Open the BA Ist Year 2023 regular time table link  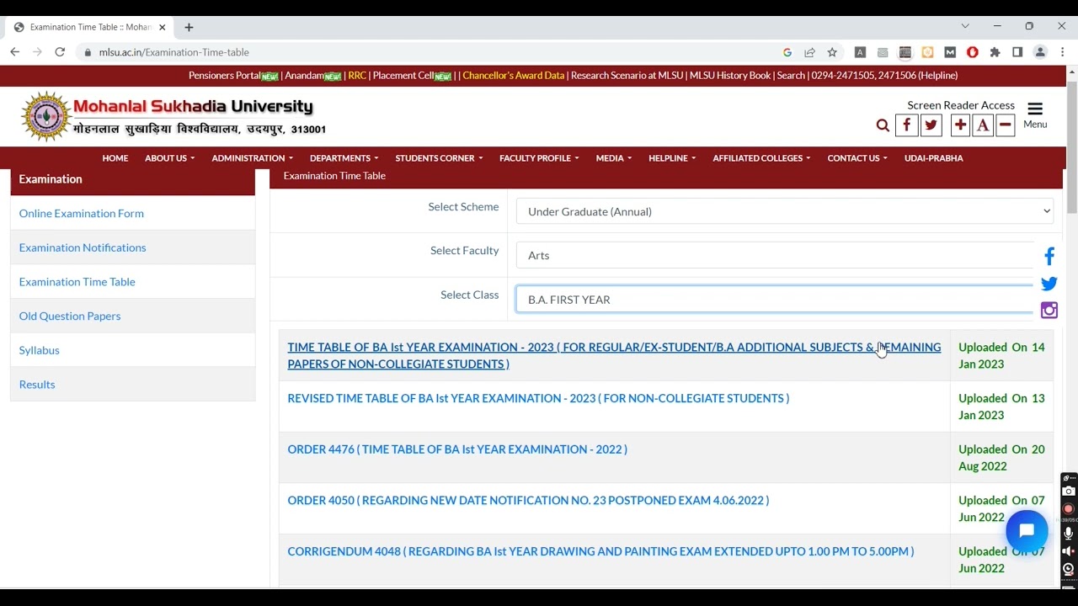[x=614, y=355]
